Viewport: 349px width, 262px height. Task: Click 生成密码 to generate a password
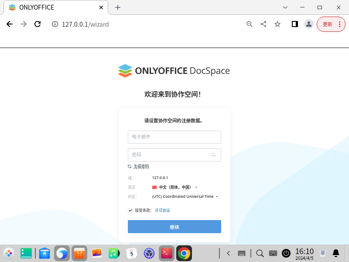[138, 166]
